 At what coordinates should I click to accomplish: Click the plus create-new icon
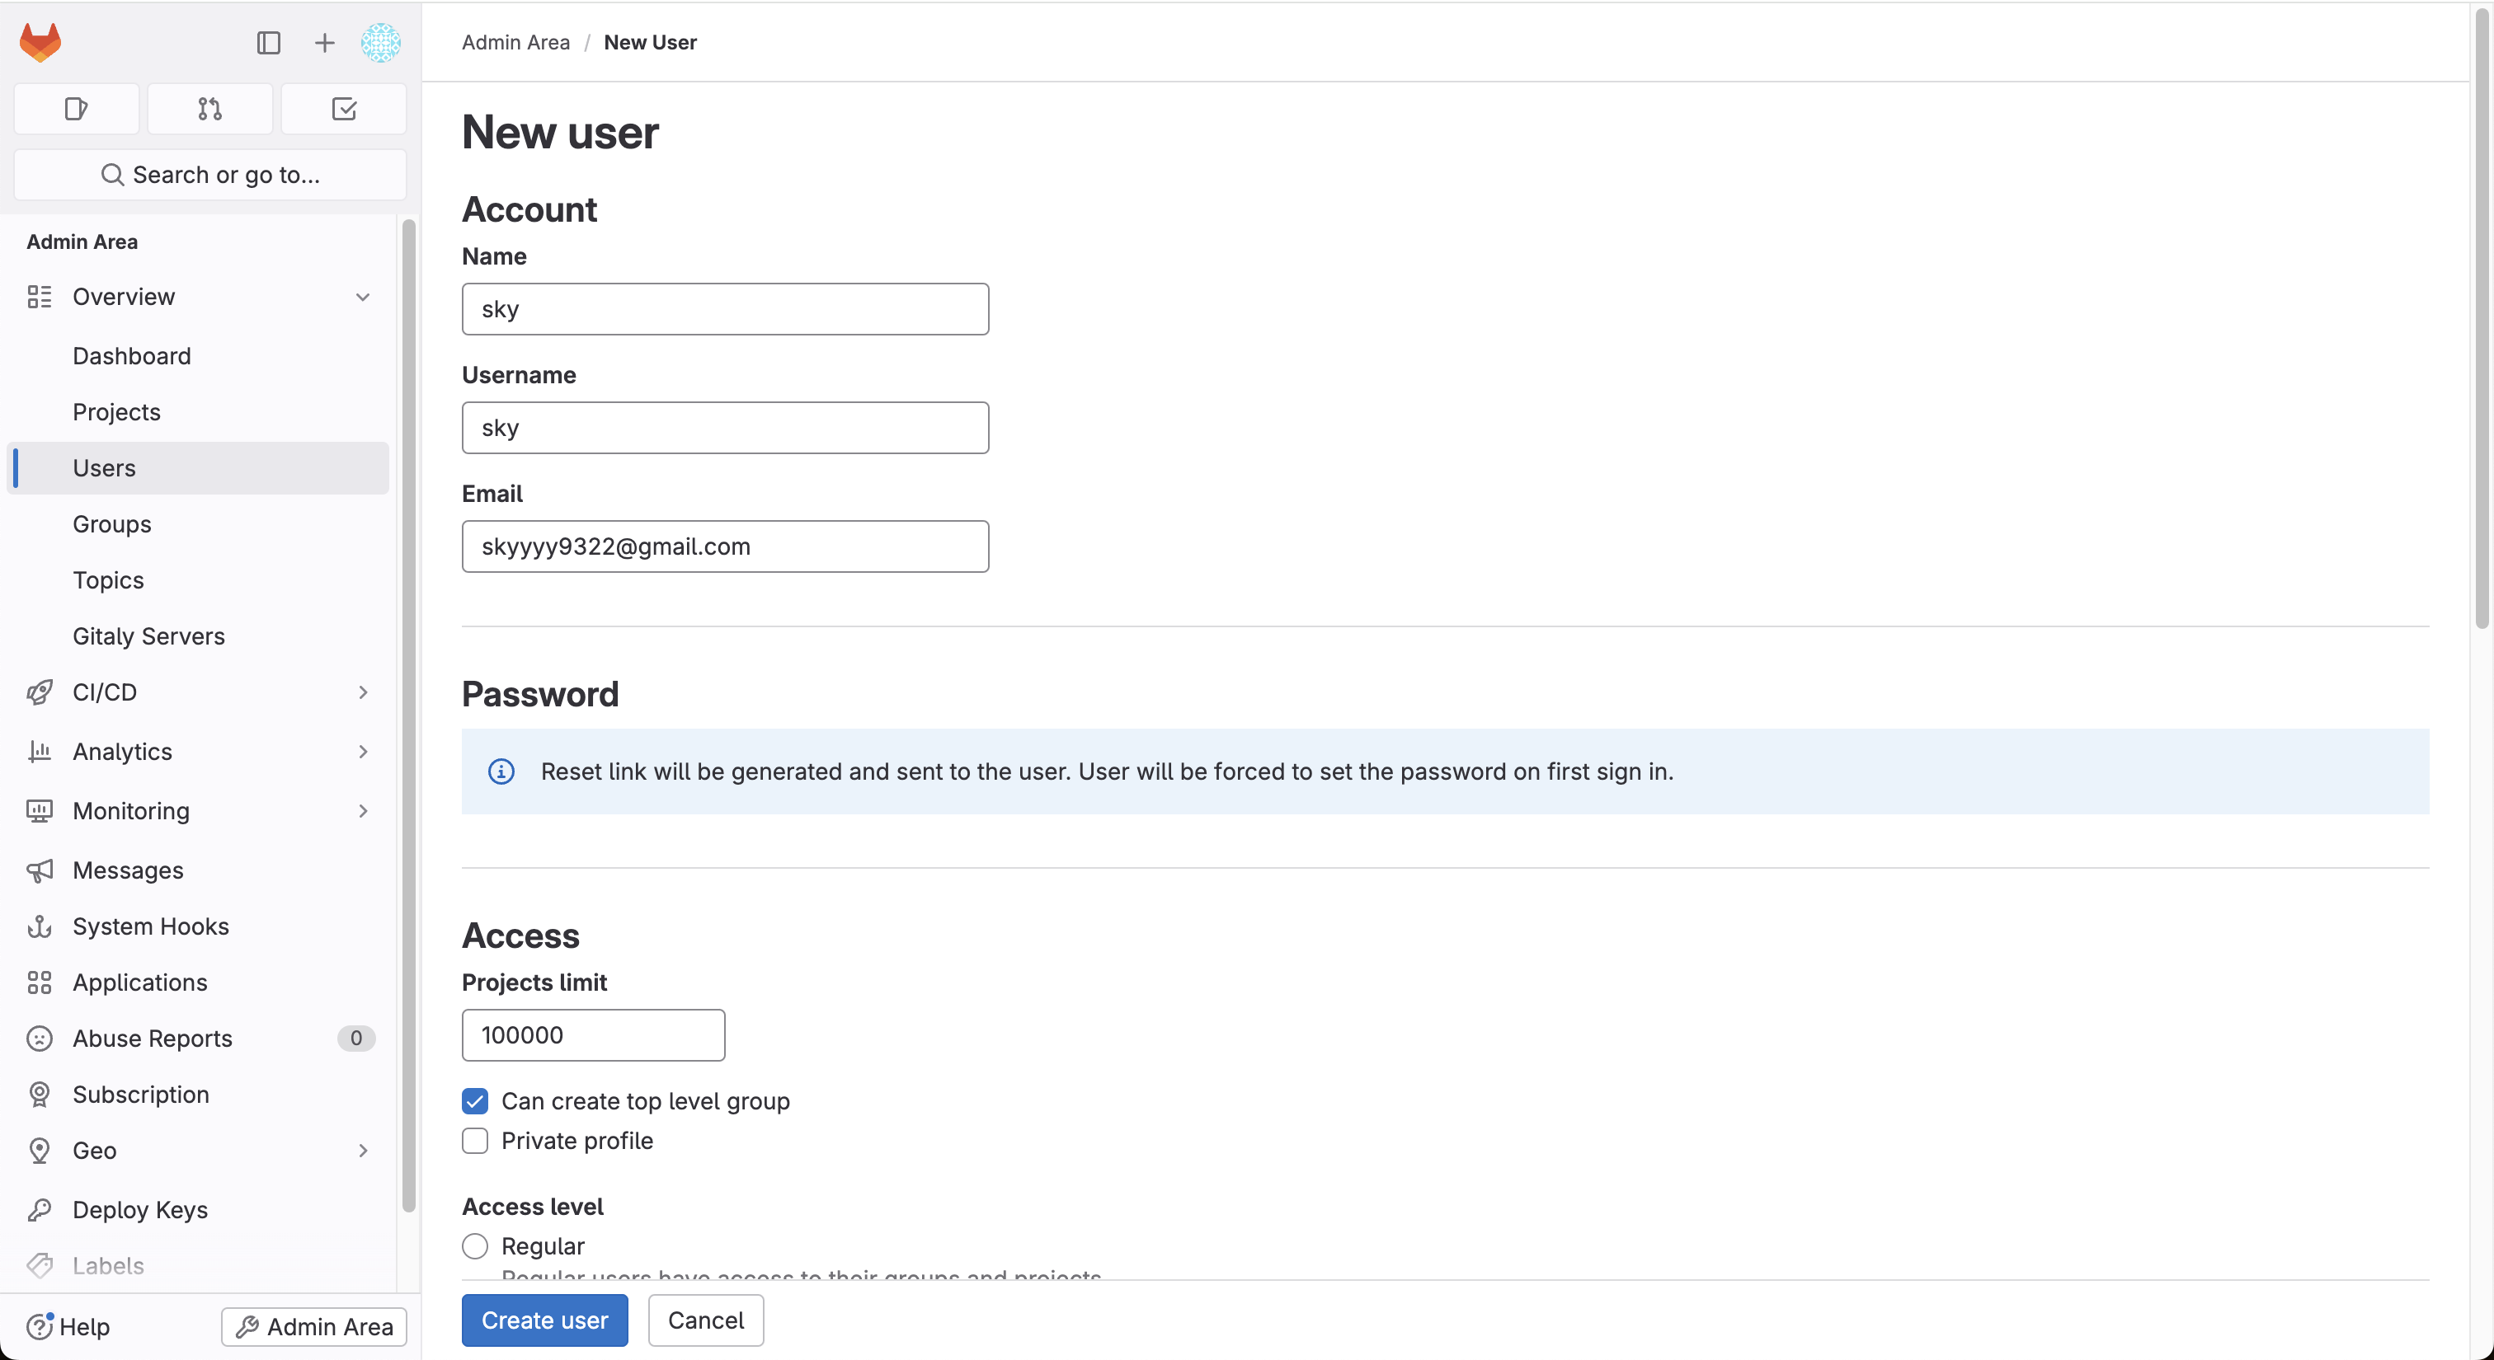tap(324, 43)
